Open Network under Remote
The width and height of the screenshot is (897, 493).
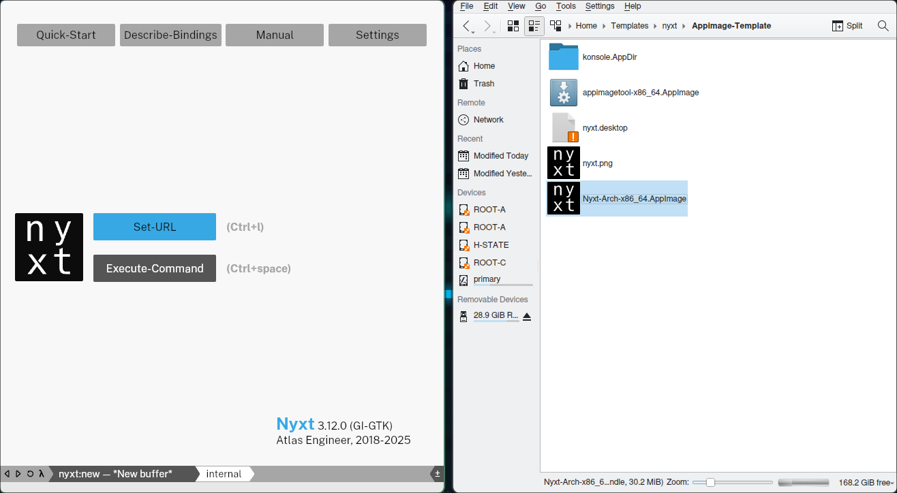coord(496,120)
